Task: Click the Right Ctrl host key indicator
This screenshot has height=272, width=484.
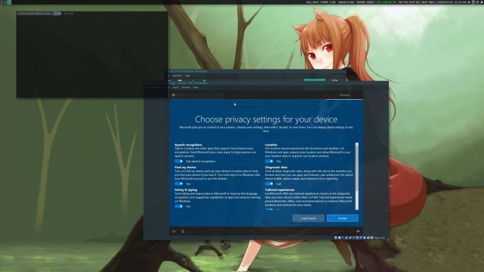Action: pyautogui.click(x=379, y=238)
